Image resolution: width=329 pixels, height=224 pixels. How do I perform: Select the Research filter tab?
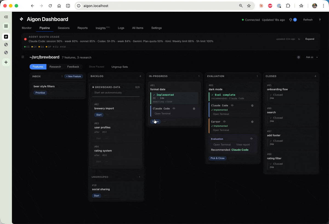click(x=55, y=67)
